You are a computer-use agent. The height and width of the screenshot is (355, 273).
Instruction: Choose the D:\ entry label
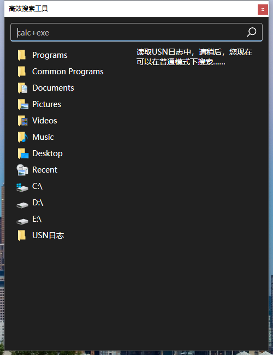(38, 203)
